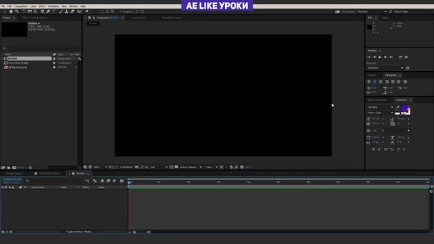Open the viewer magnification ratio dropdown
The image size is (434, 244).
pyautogui.click(x=100, y=167)
